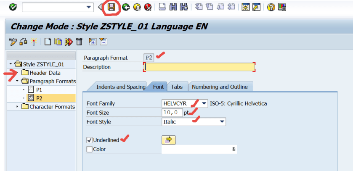The image size is (353, 171).
Task: Select Character Formats folder node
Action: pyautogui.click(x=52, y=107)
